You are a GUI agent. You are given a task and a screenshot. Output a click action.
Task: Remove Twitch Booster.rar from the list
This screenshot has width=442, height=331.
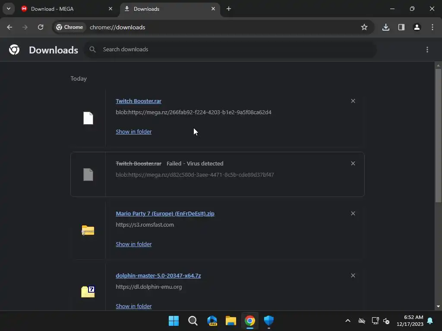tap(353, 101)
